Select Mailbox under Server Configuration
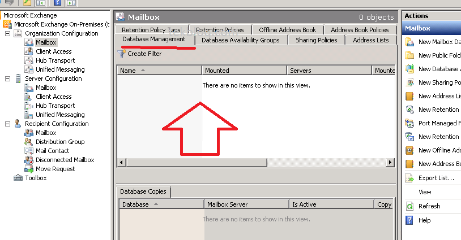This screenshot has width=461, height=240. pos(46,88)
